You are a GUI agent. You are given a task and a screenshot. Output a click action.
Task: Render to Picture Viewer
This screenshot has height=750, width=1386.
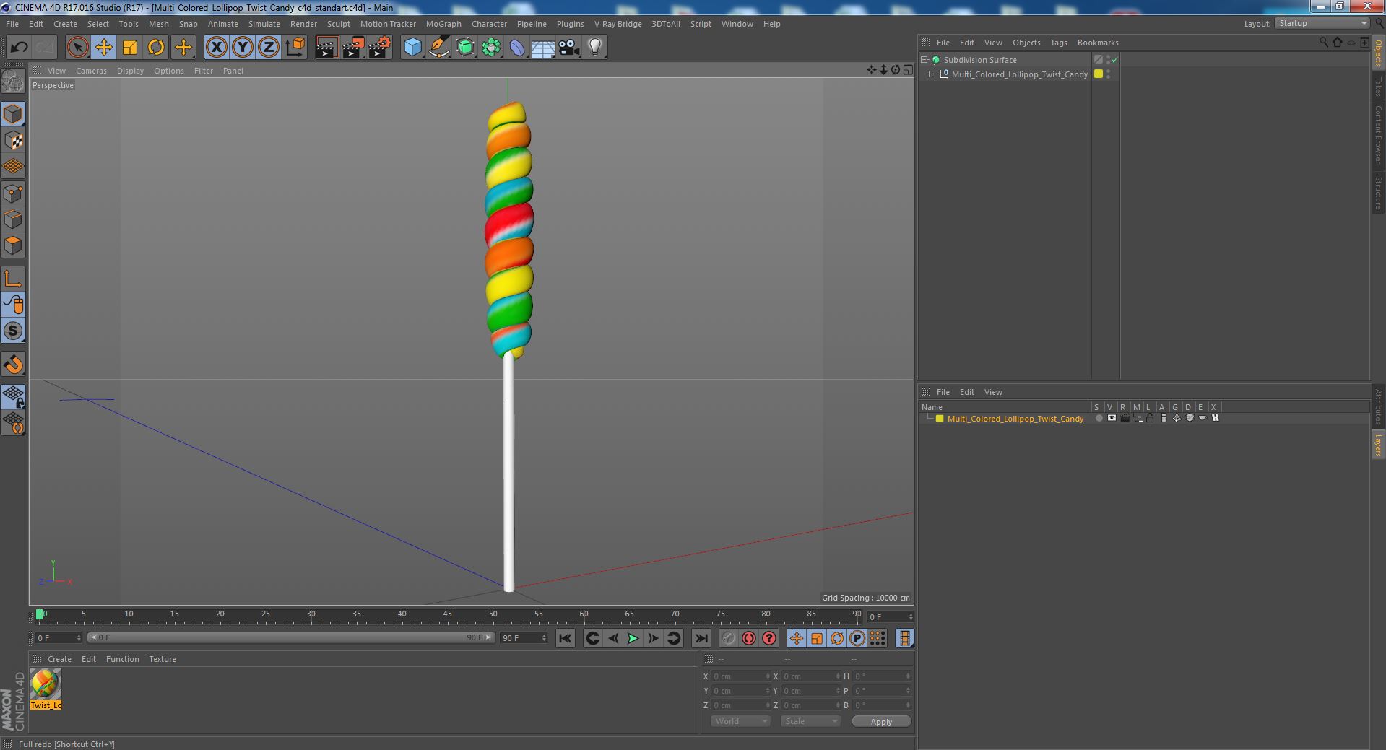pyautogui.click(x=353, y=48)
